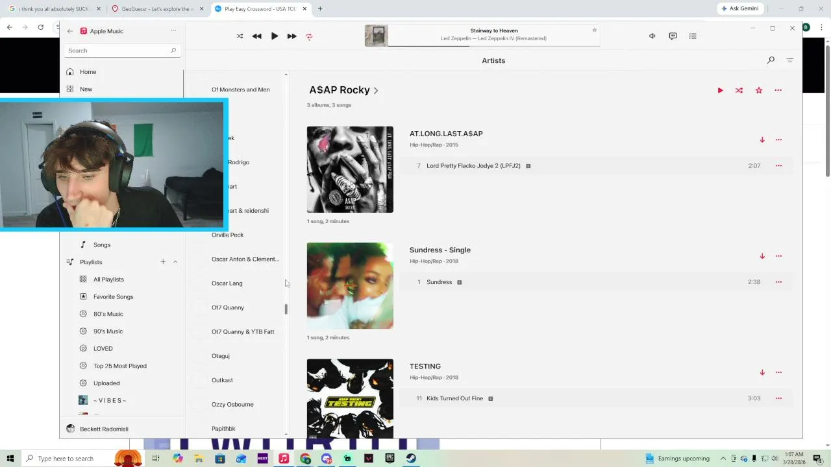The image size is (831, 467).
Task: Open the Top 25 Most Played playlist
Action: click(x=119, y=366)
